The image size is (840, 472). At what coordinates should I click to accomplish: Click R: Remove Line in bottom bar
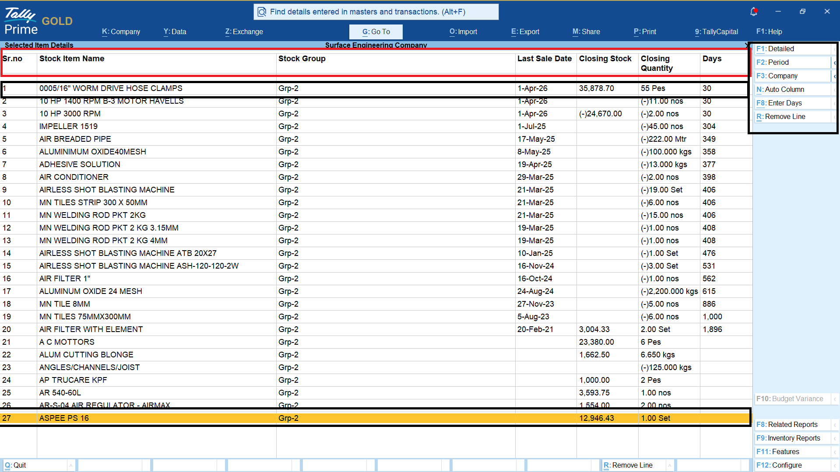click(x=634, y=465)
